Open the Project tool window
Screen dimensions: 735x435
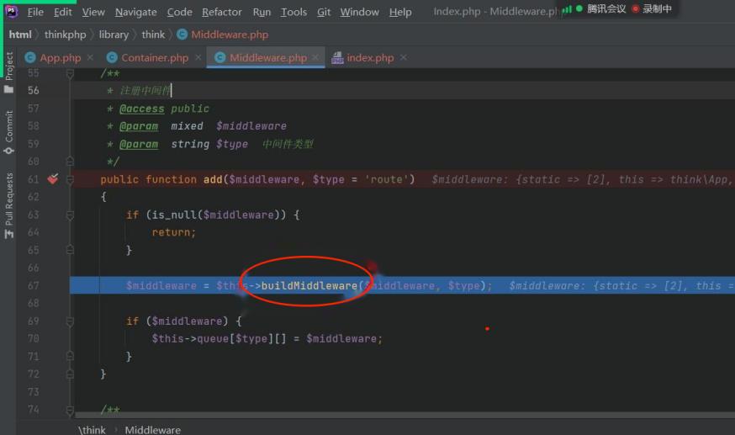[x=9, y=72]
